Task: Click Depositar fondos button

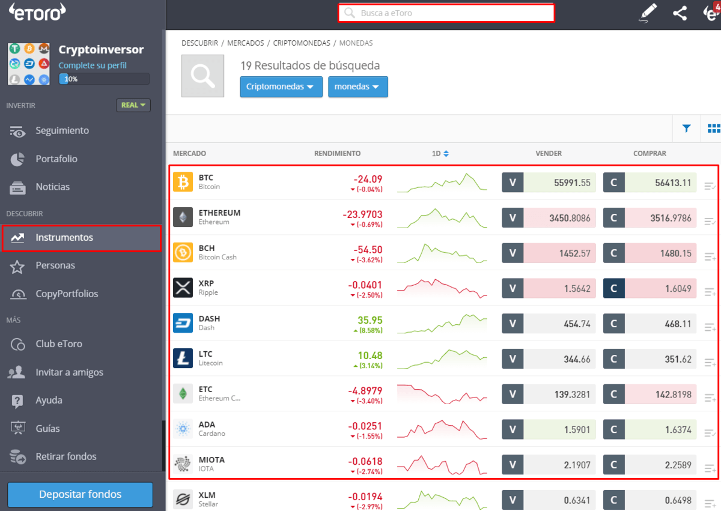Action: click(x=81, y=495)
